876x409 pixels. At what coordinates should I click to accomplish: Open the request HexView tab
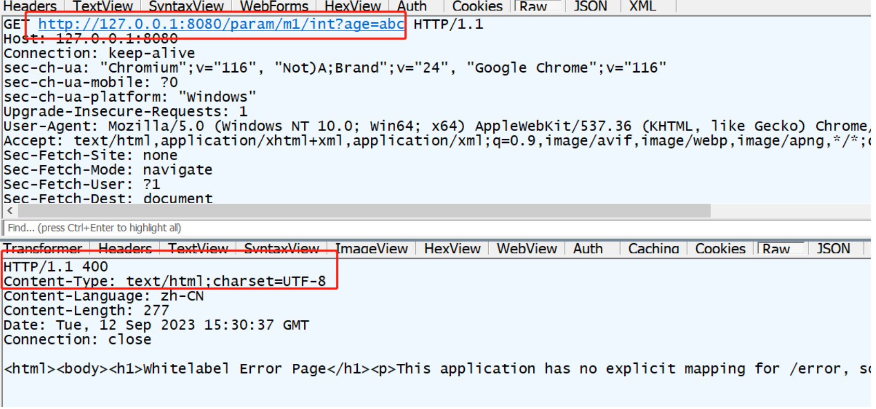353,6
